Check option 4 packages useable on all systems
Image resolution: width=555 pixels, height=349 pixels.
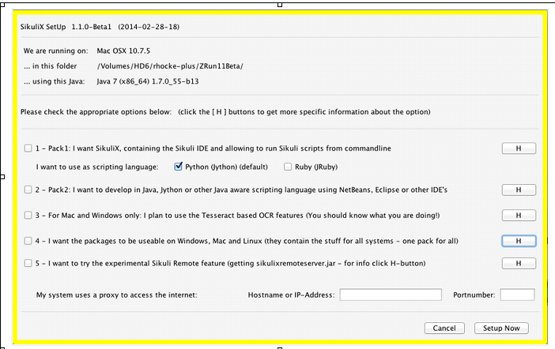(28, 241)
